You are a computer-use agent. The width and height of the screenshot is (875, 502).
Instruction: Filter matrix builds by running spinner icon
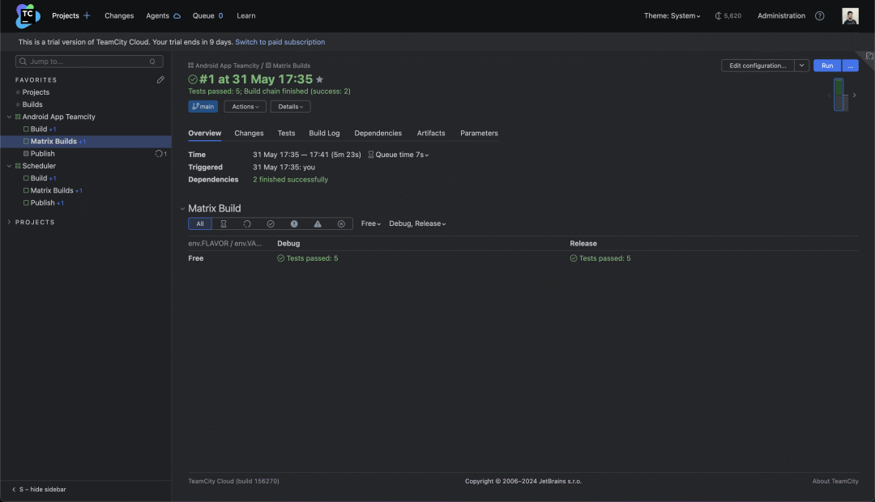[246, 223]
